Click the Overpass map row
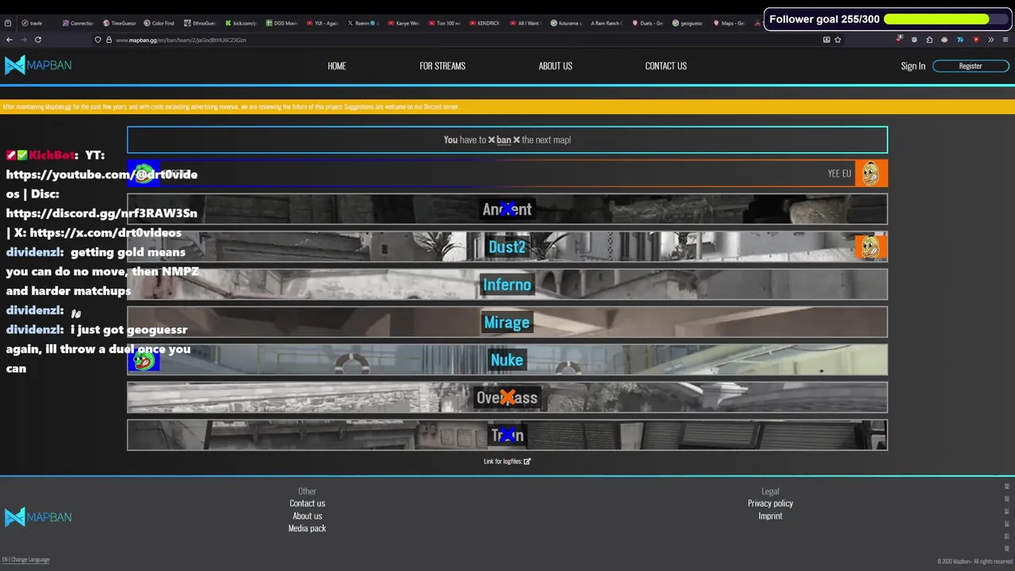This screenshot has width=1015, height=571. (x=507, y=397)
